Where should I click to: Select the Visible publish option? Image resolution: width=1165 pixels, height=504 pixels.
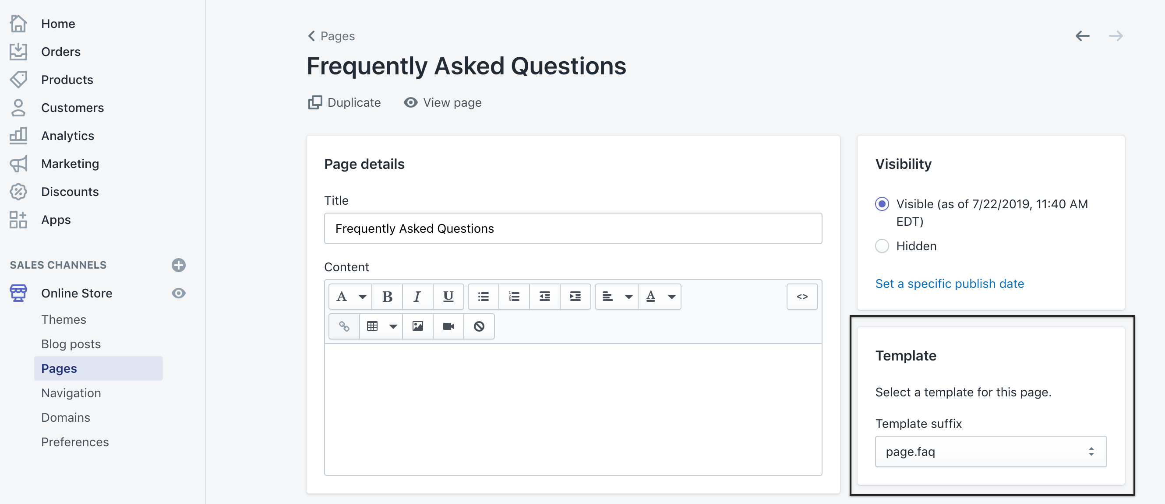(882, 204)
